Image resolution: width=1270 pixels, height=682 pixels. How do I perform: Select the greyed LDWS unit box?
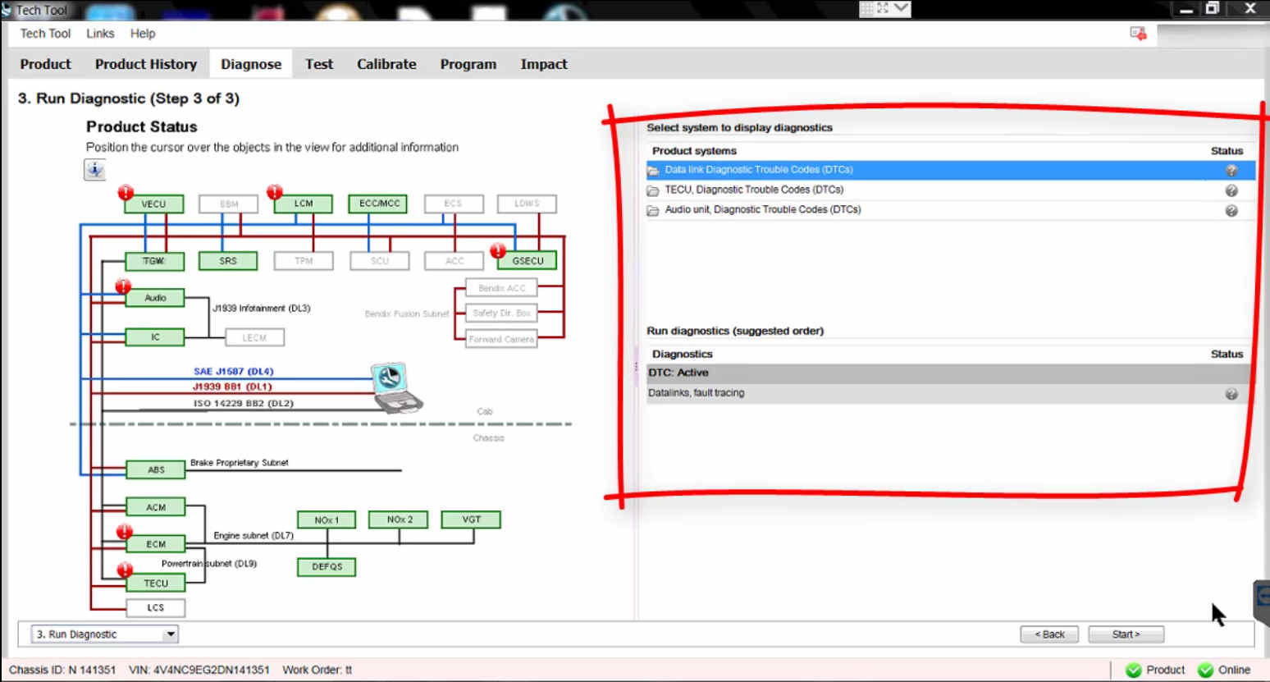(x=527, y=204)
